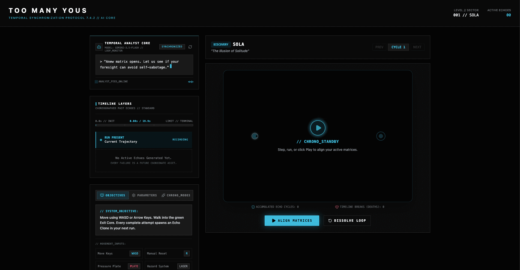Click the LASER badge for Hazard System
Viewport: 520px width, 270px height.
183,266
